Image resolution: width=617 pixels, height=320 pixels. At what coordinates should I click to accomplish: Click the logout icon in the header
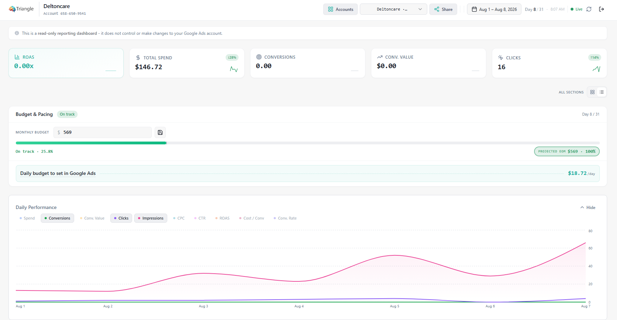(602, 9)
